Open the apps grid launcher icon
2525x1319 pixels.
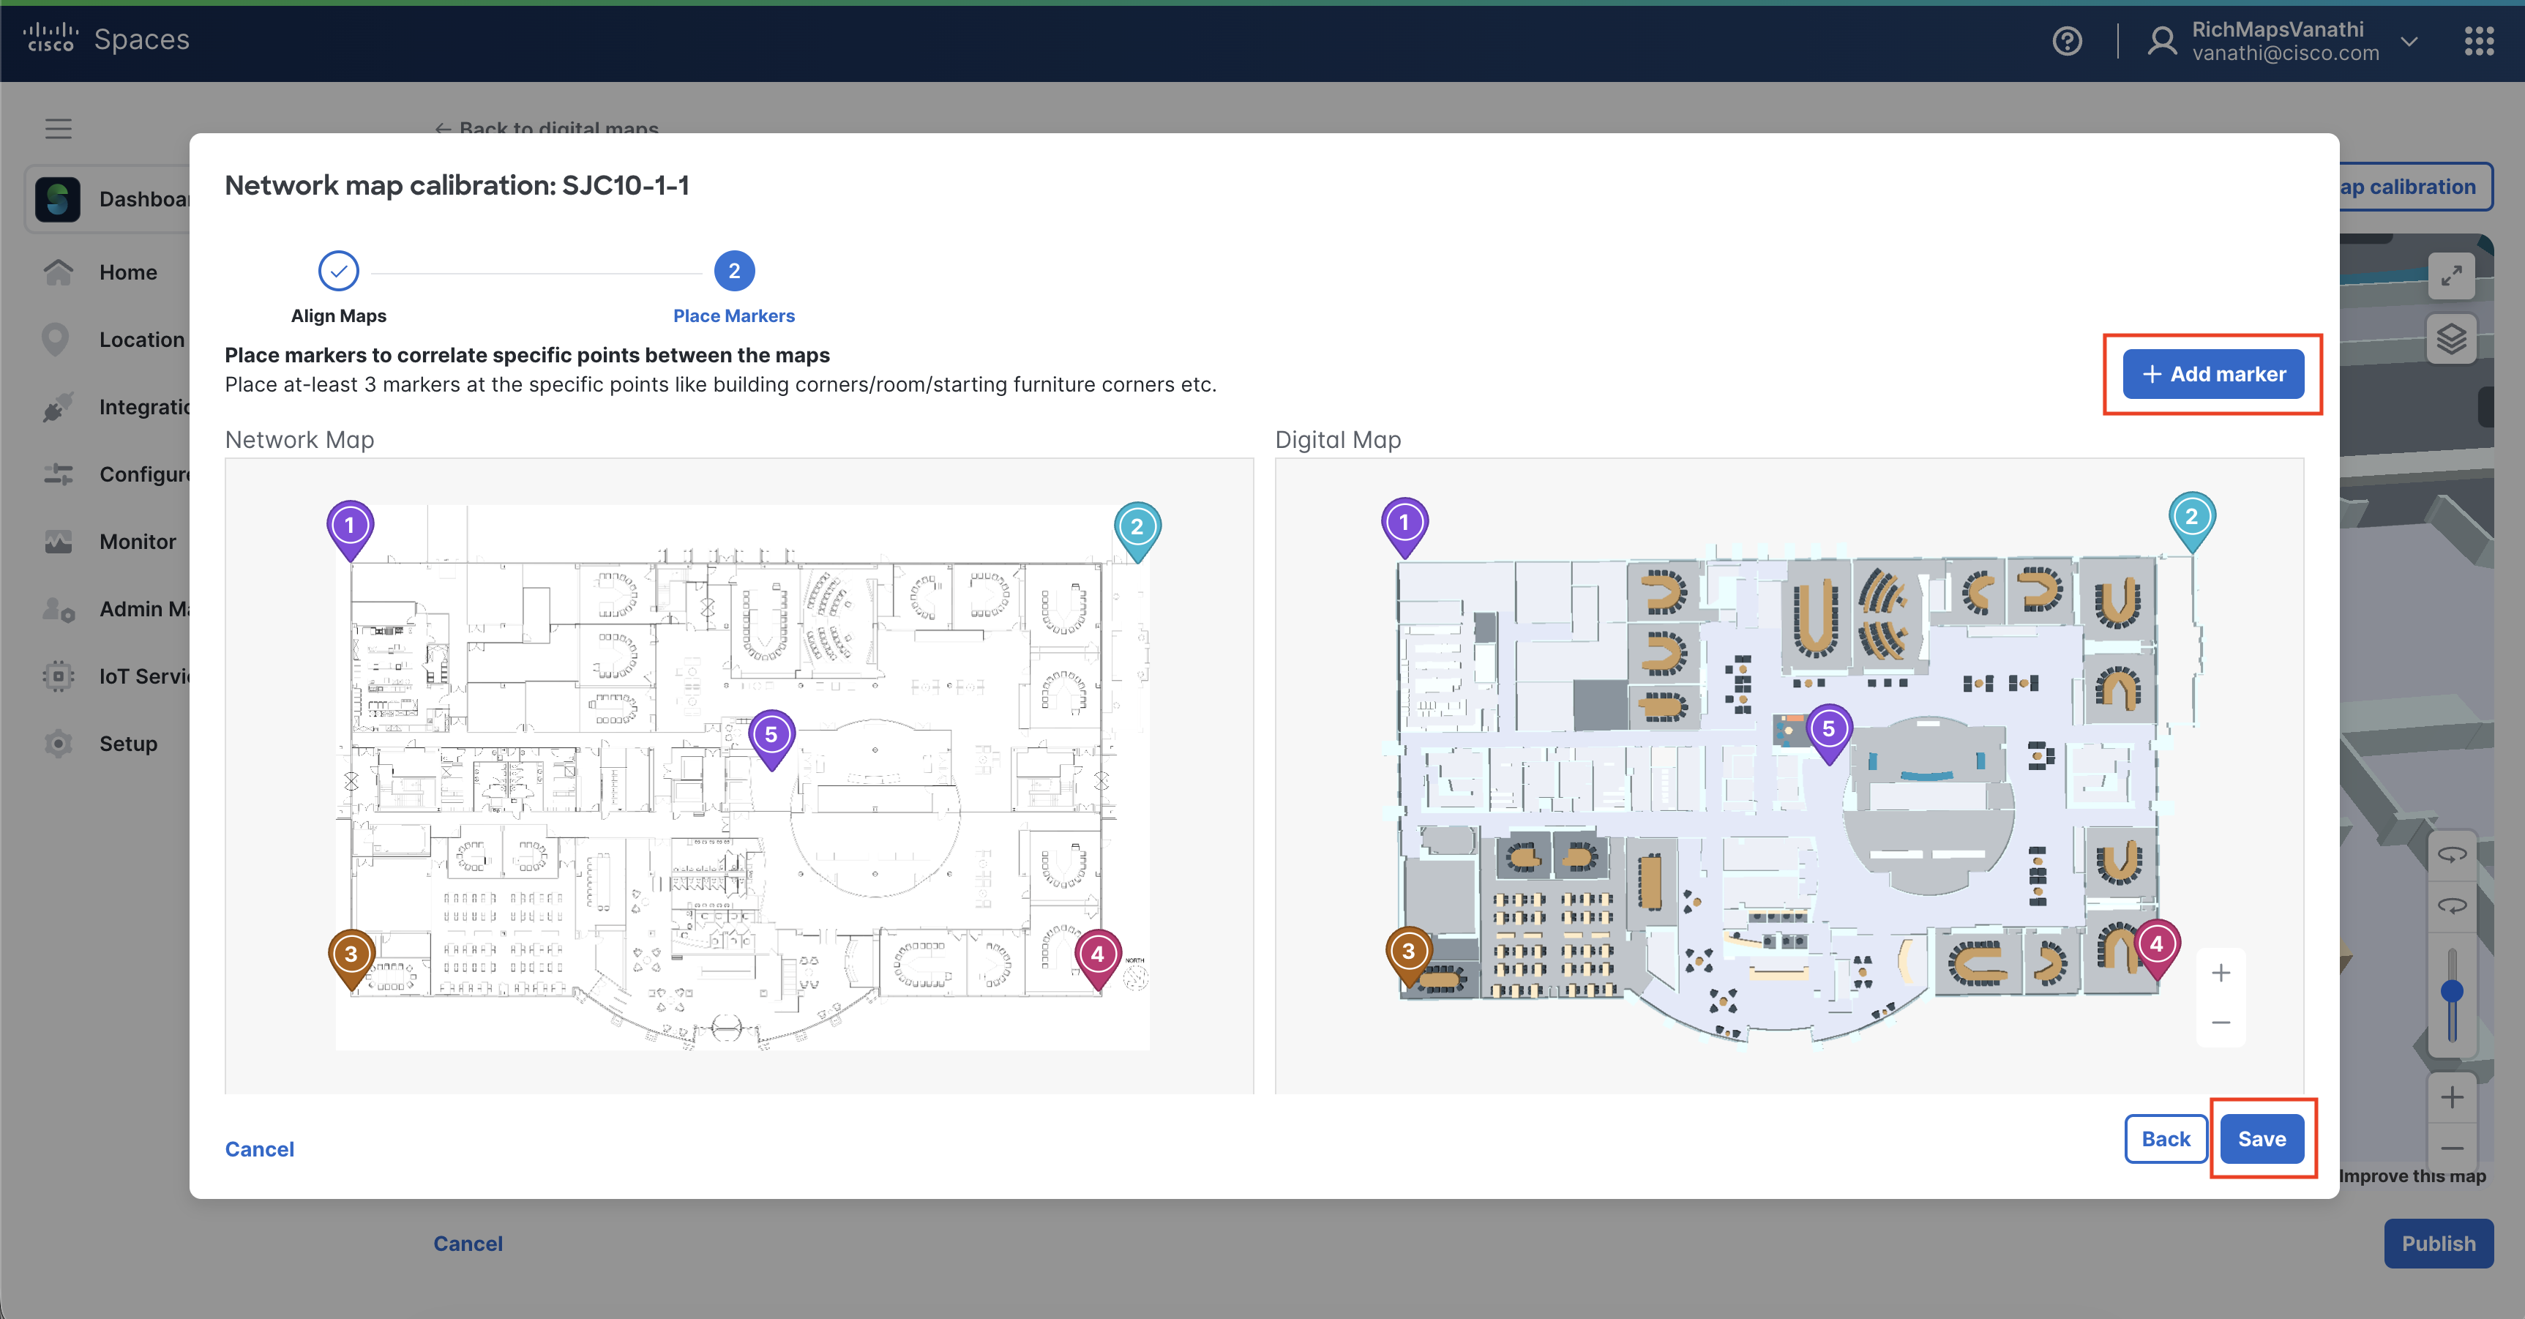coord(2479,41)
